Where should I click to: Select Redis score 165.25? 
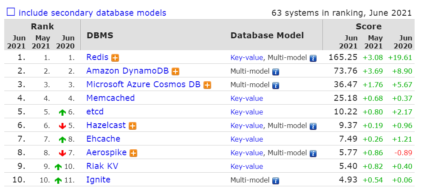click(343, 57)
